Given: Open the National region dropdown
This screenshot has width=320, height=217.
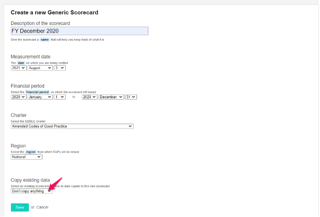Looking at the screenshot, I should click(x=27, y=157).
